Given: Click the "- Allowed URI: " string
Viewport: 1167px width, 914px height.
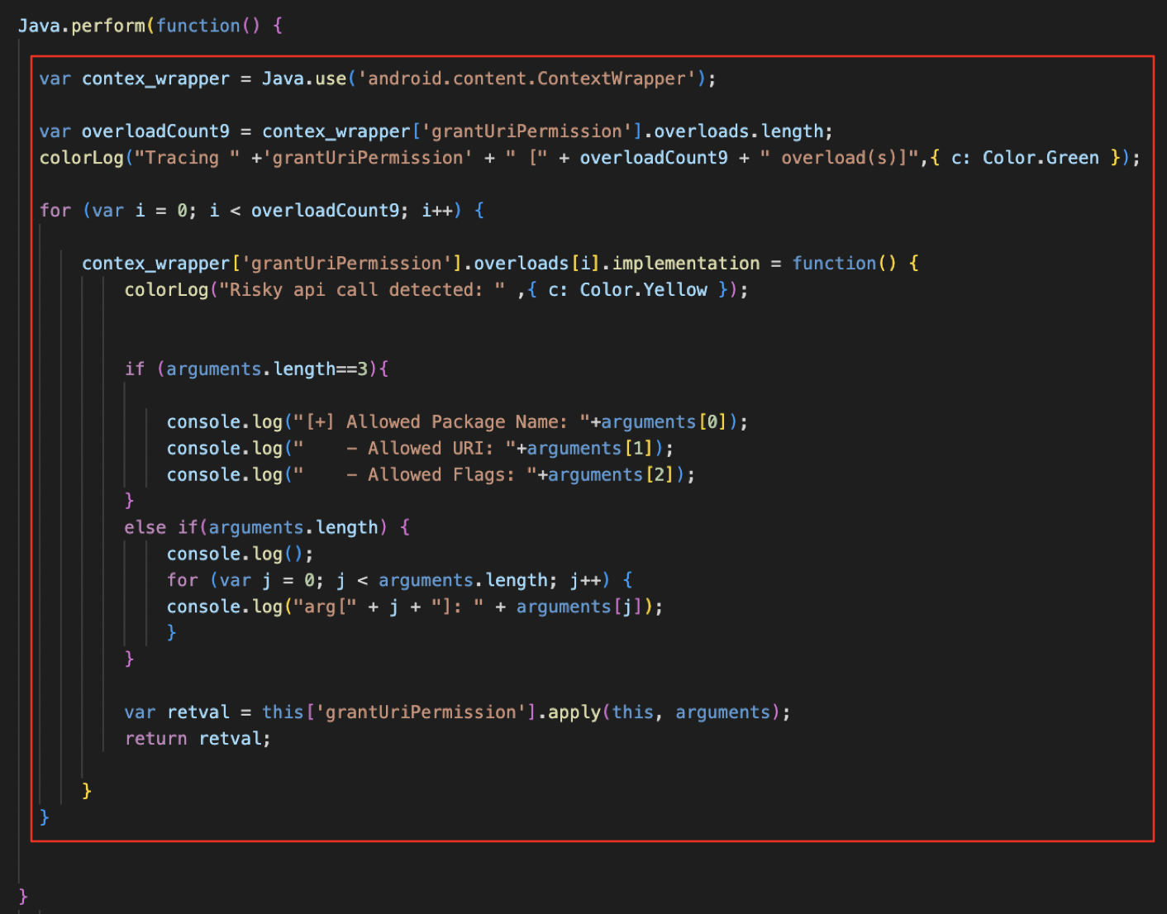Looking at the screenshot, I should pyautogui.click(x=404, y=449).
